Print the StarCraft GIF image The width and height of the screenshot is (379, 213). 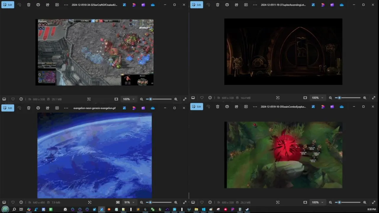click(38, 5)
